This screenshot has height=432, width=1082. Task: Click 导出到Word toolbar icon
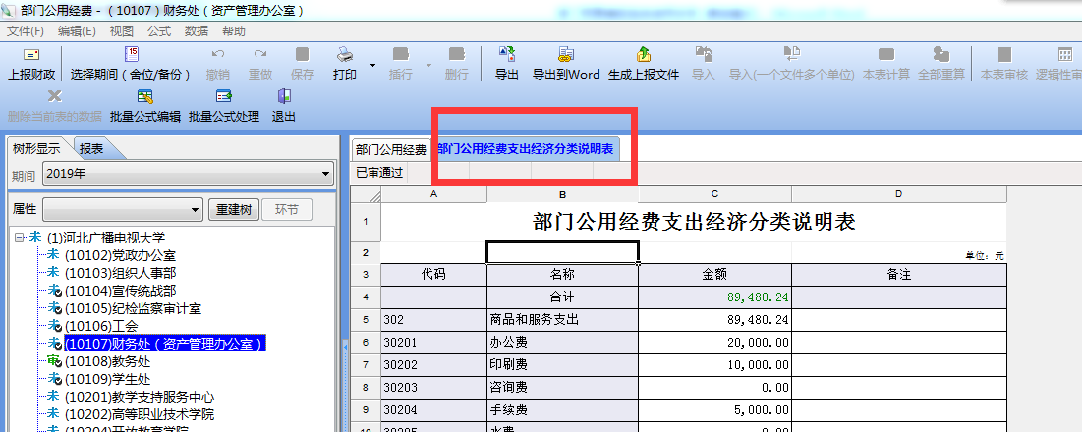click(566, 55)
